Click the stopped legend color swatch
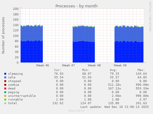Screen dimensions: 153x114 [x=5, y=81]
